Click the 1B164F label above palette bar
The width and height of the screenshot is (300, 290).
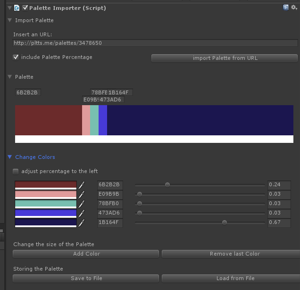click(x=120, y=92)
